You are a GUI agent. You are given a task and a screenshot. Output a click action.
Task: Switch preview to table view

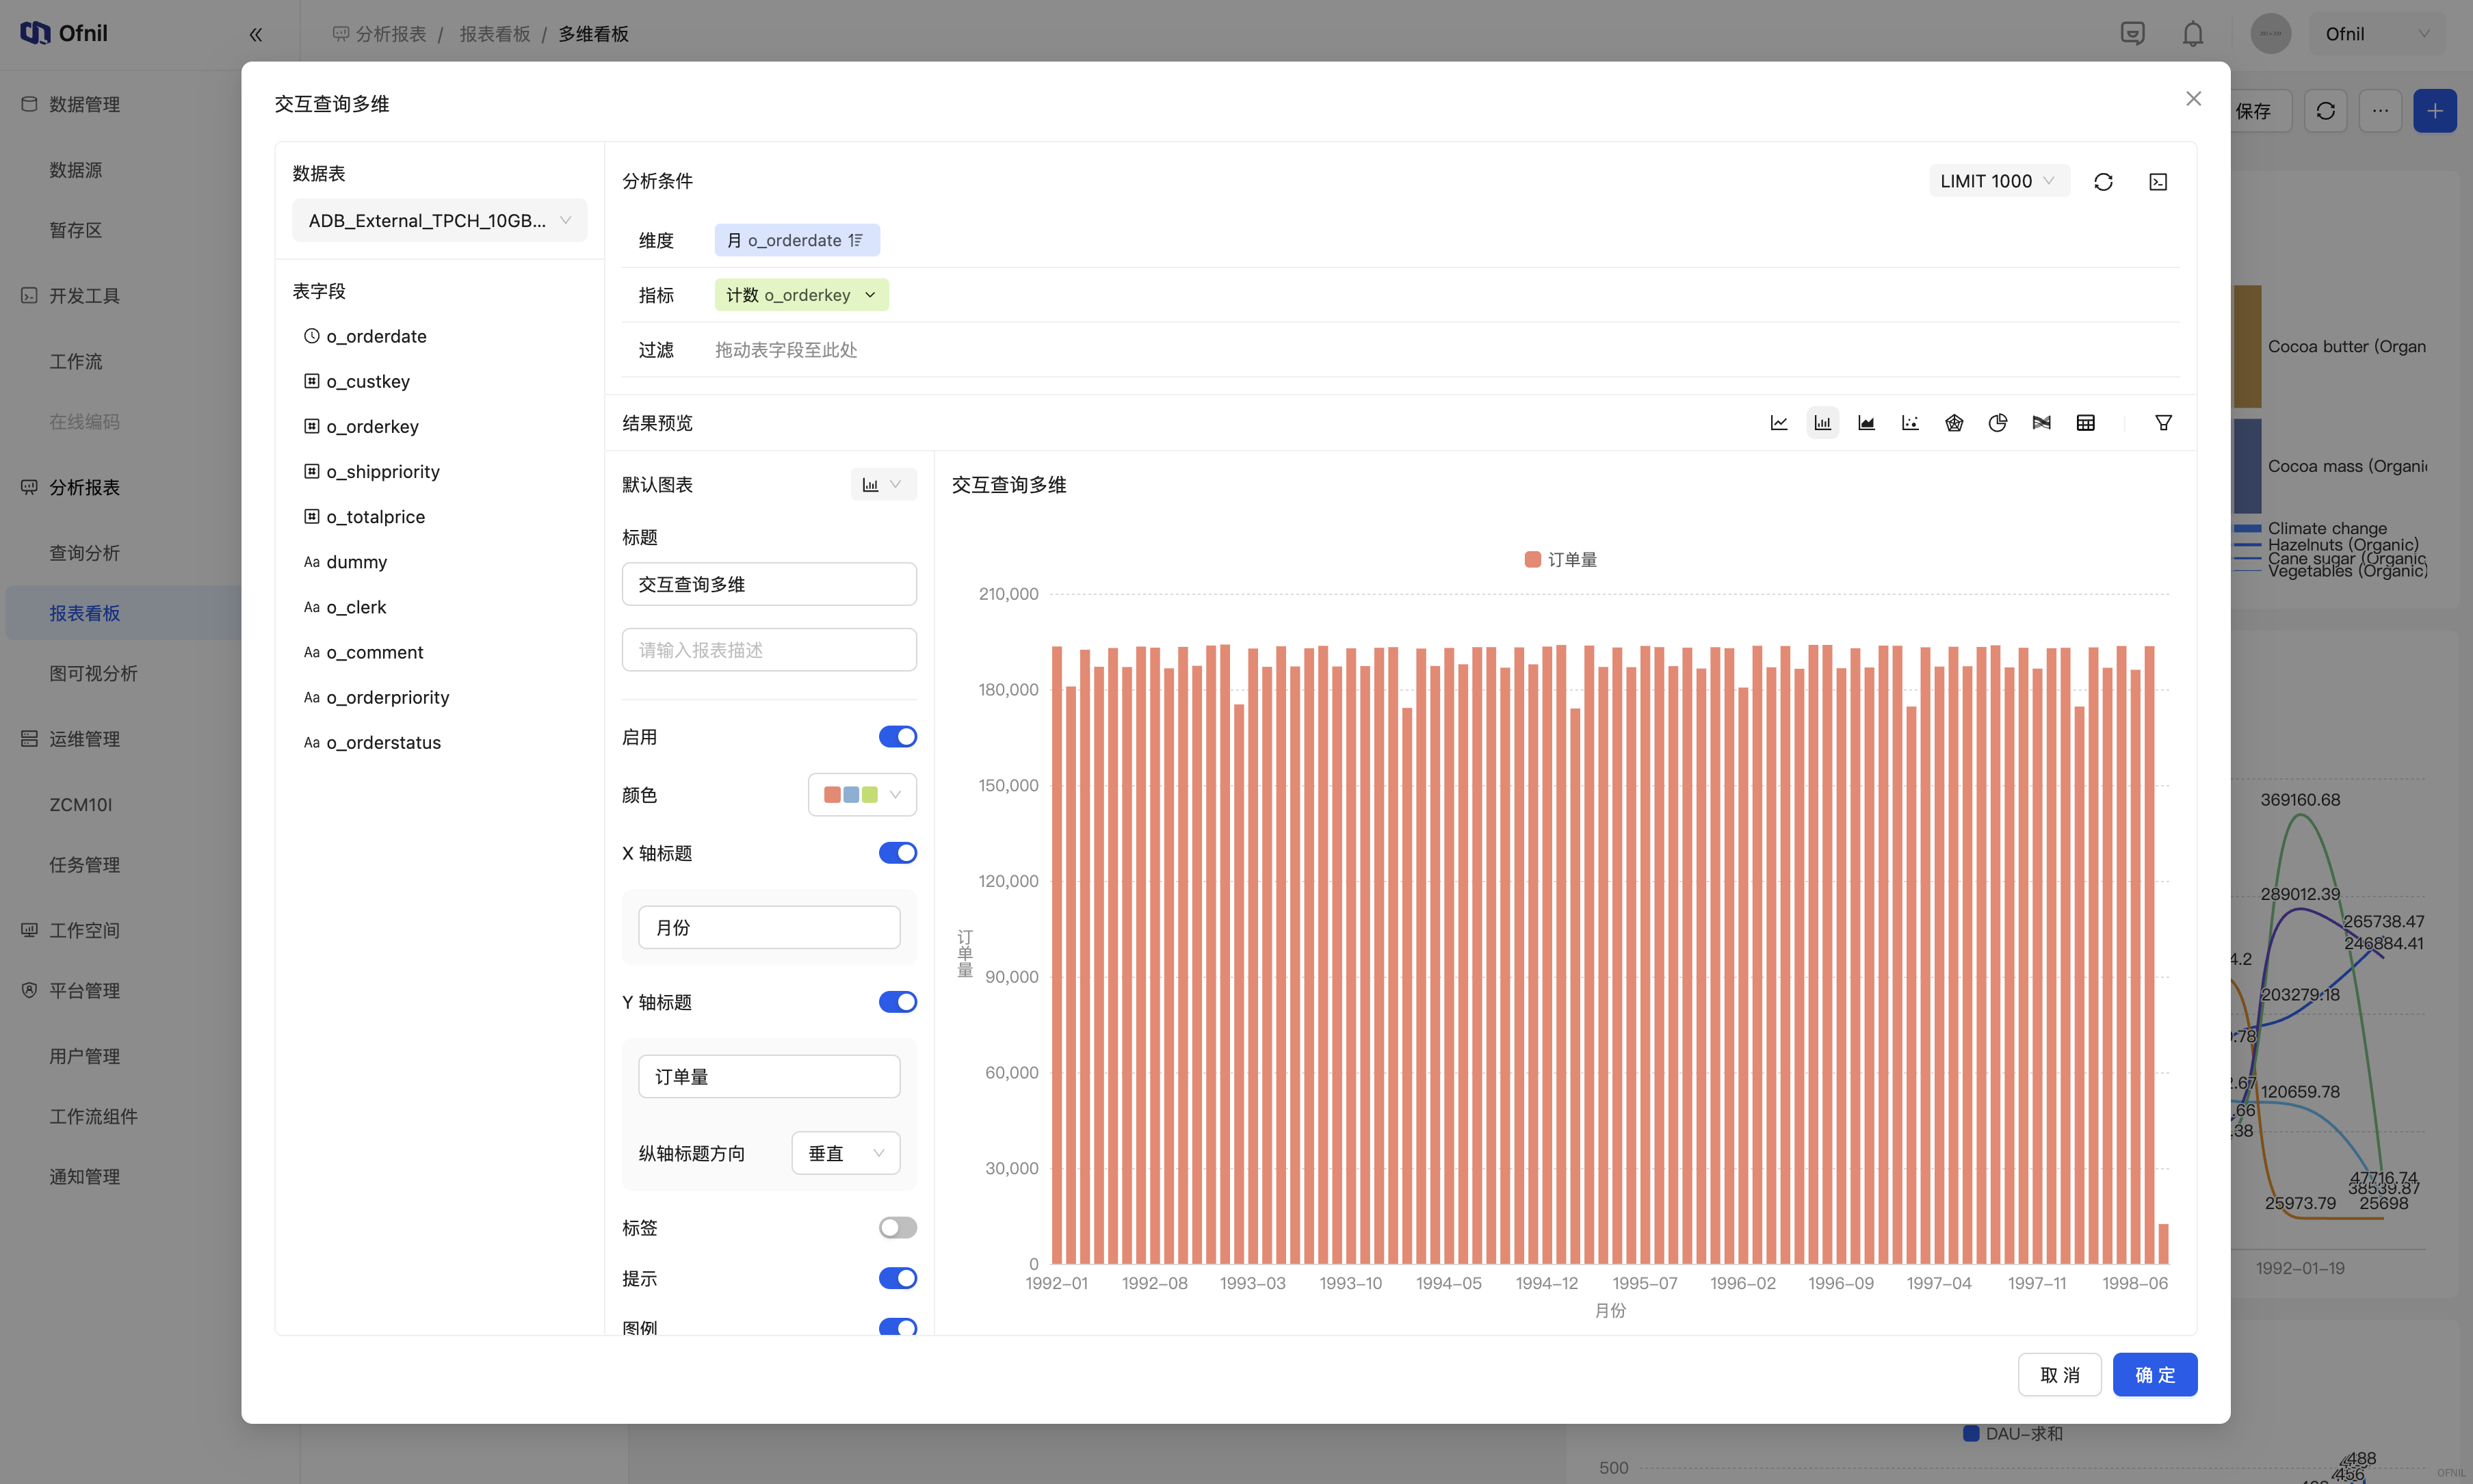pyautogui.click(x=2086, y=423)
